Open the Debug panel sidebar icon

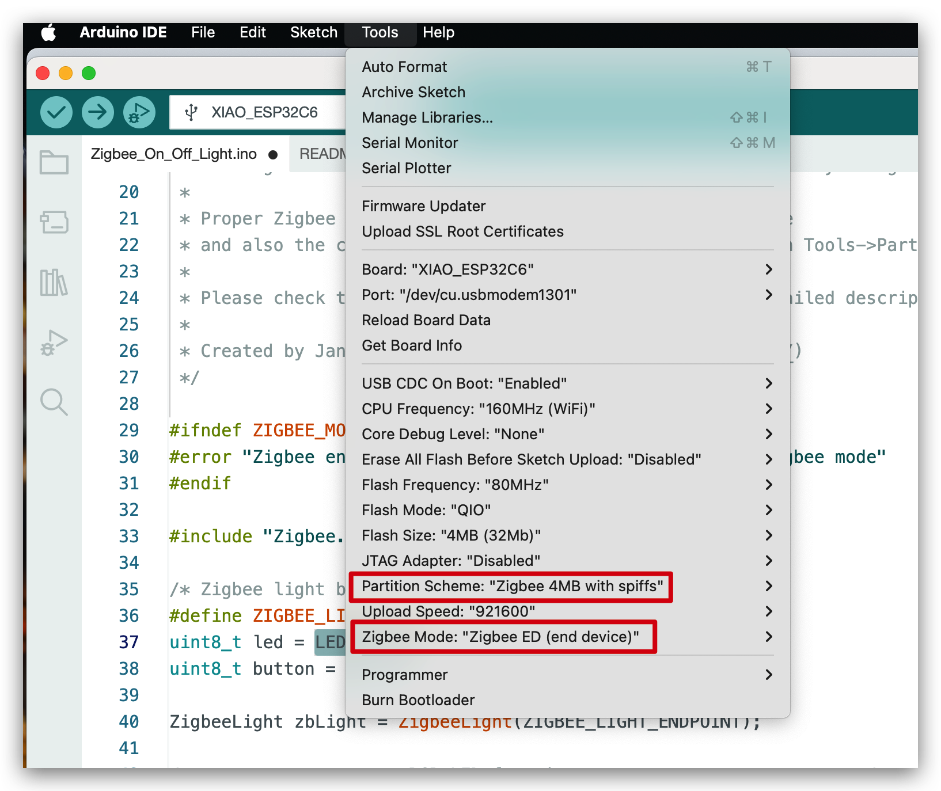[54, 343]
